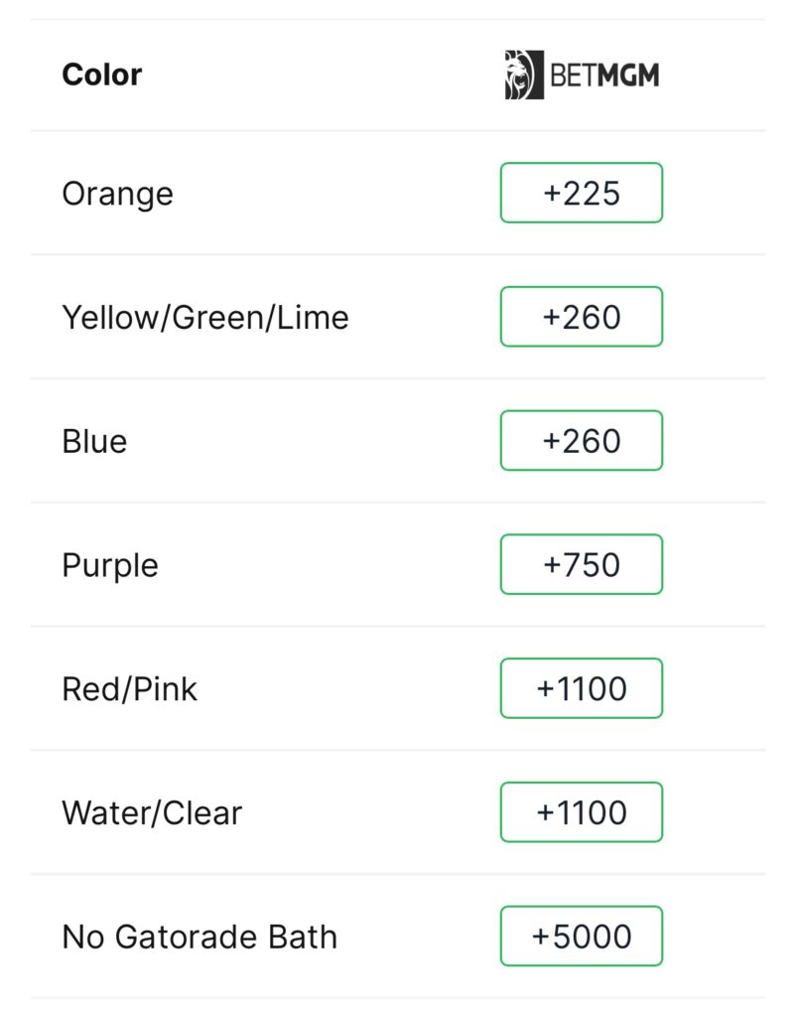Click the BetMGM lion logo icon

[x=523, y=74]
